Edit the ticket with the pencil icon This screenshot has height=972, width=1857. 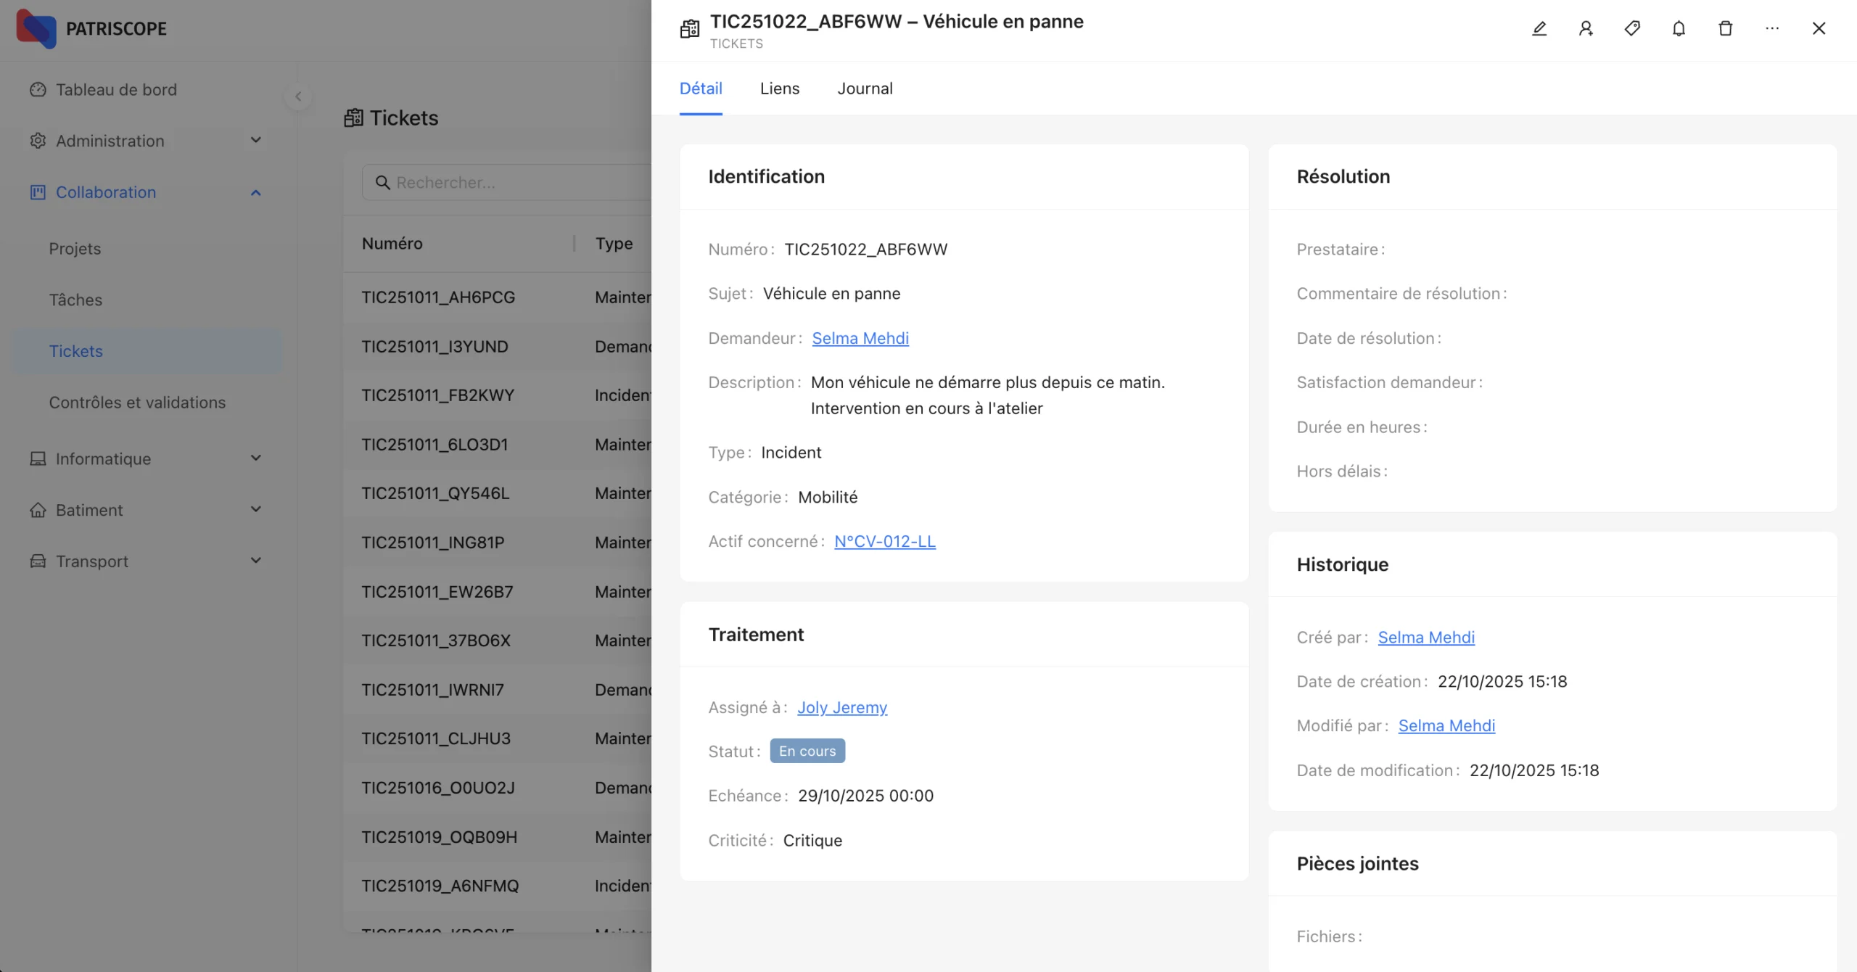(x=1539, y=28)
